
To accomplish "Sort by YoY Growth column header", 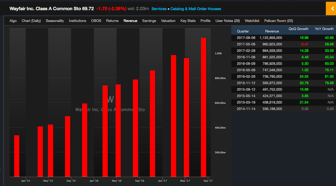I will pos(324,29).
